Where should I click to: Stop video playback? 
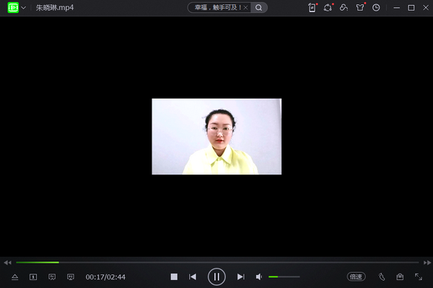click(174, 276)
